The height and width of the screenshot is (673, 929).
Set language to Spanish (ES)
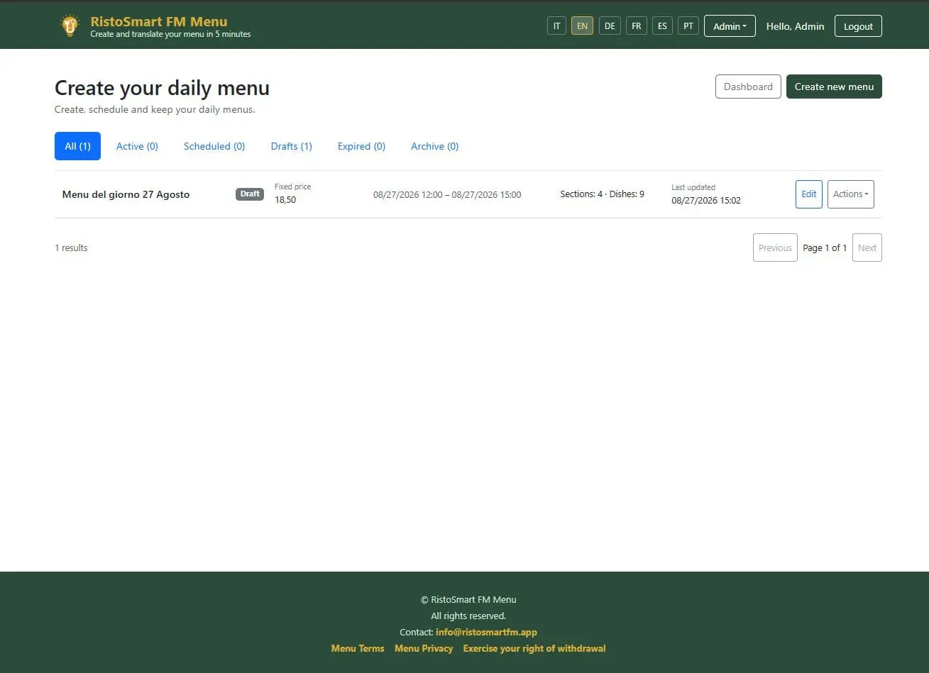click(662, 26)
